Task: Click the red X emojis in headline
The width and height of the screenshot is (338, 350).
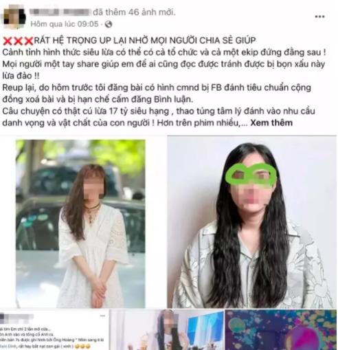Action: coord(18,41)
